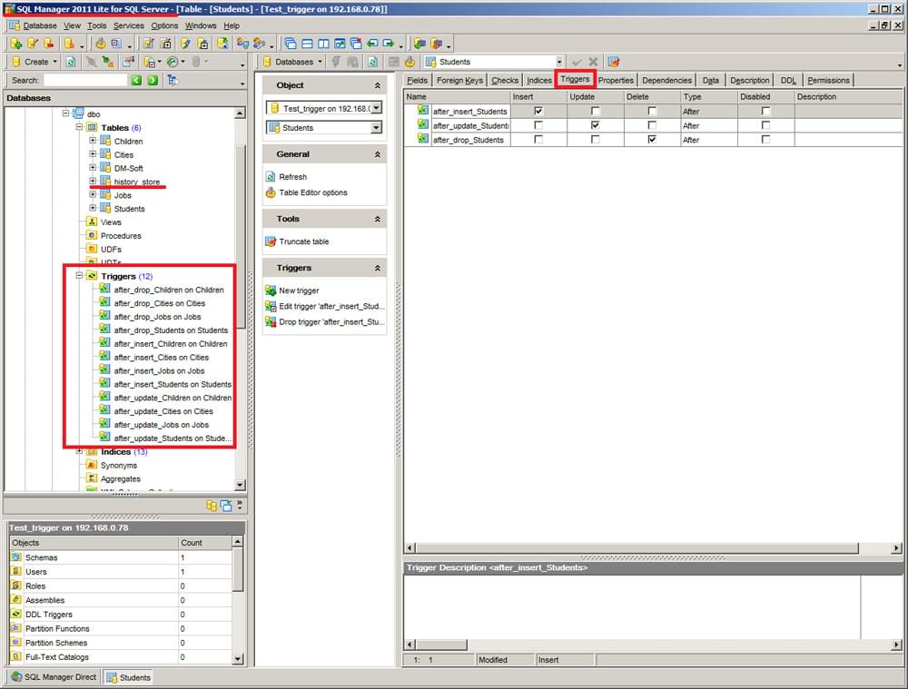
Task: Toggle Disabled checkbox for after_drop_Students
Action: point(765,140)
